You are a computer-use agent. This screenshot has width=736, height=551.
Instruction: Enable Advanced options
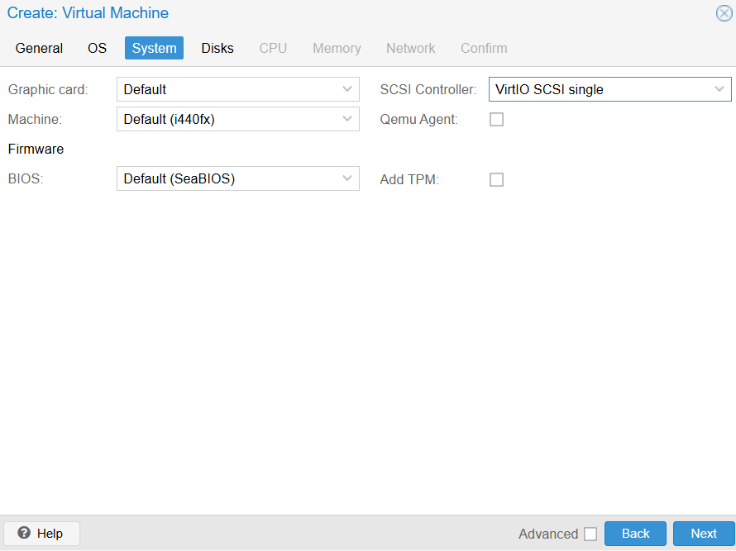(590, 534)
